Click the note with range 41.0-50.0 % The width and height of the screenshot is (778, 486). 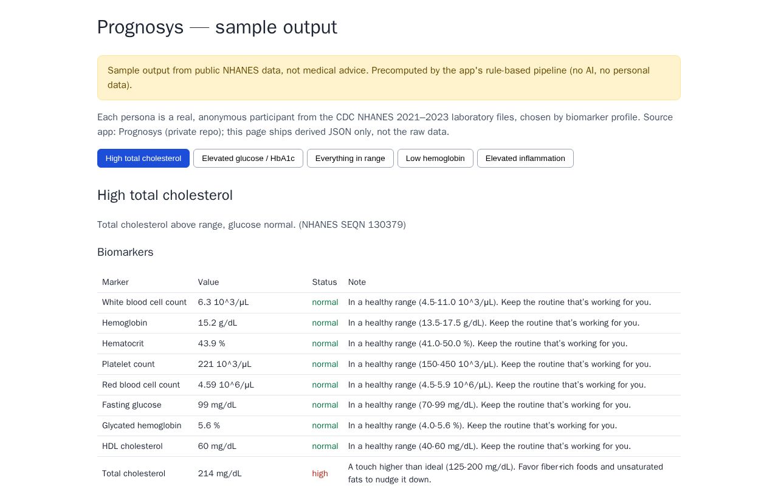point(488,344)
